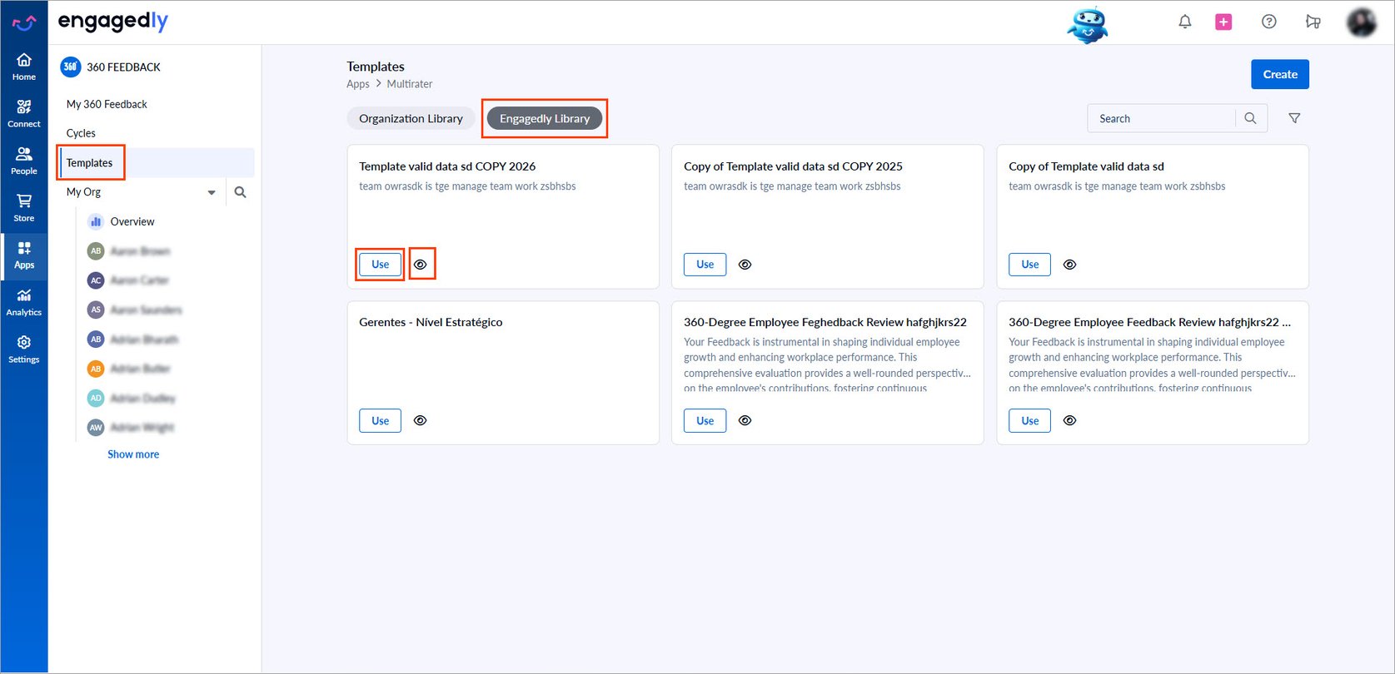
Task: Click the pink plus quick-add icon
Action: point(1223,22)
